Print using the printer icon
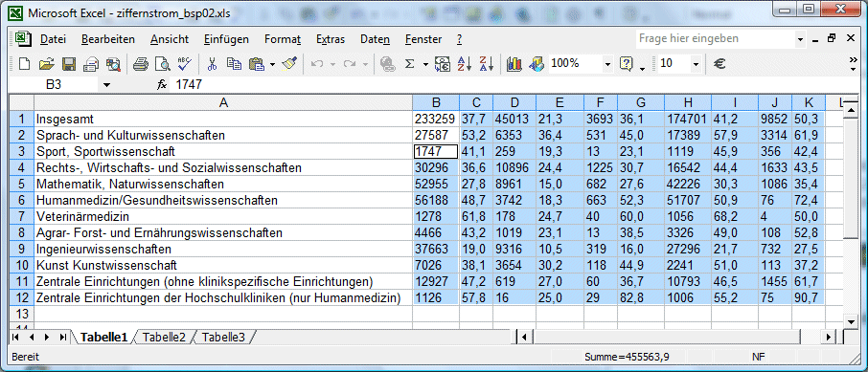 [141, 64]
